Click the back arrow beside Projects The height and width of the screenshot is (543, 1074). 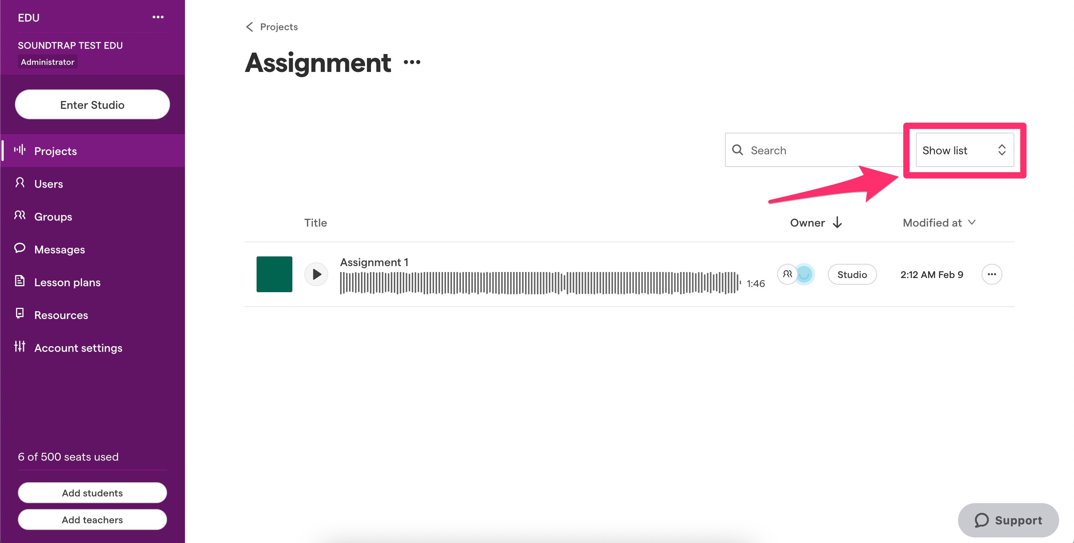249,27
